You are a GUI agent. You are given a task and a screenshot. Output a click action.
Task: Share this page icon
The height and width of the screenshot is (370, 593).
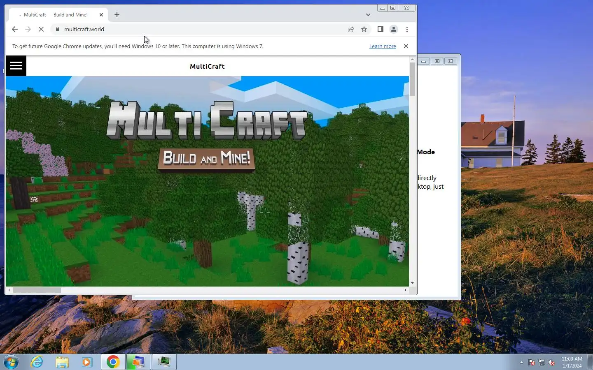coord(351,29)
